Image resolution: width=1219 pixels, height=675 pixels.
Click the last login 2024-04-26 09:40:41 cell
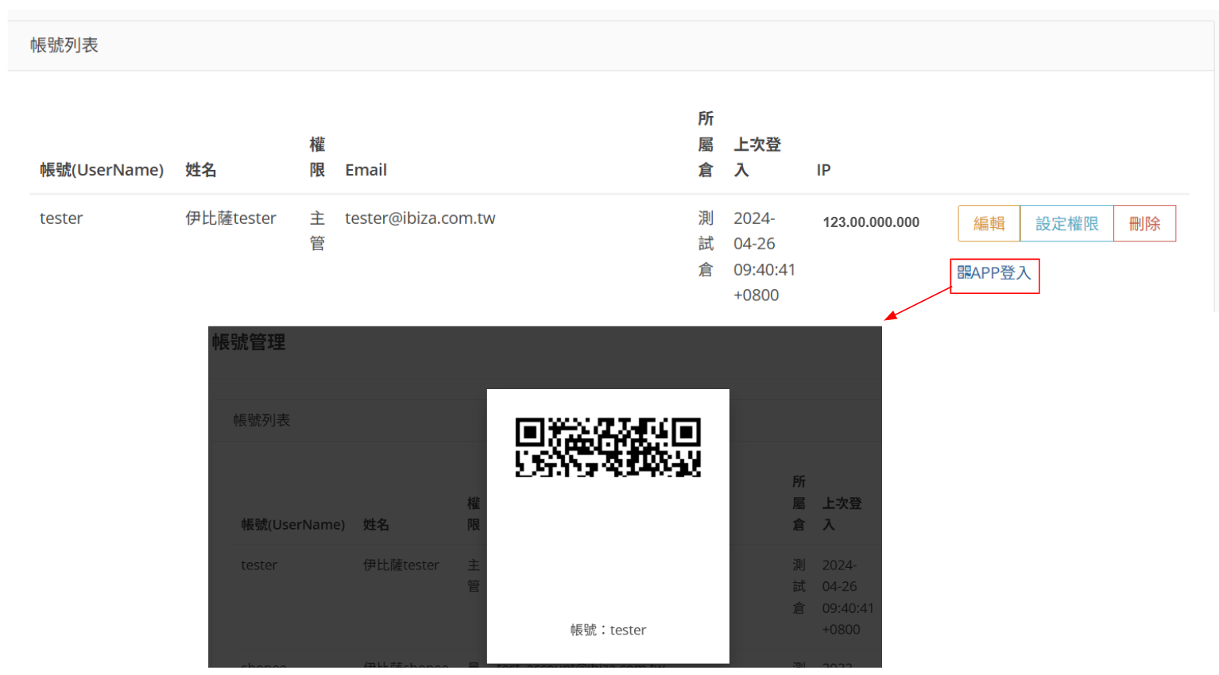[x=764, y=256]
